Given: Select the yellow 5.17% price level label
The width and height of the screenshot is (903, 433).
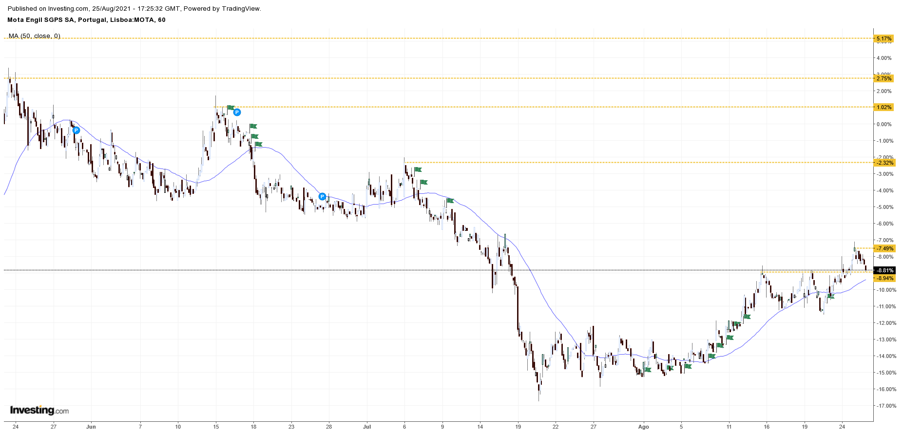Looking at the screenshot, I should [x=884, y=38].
